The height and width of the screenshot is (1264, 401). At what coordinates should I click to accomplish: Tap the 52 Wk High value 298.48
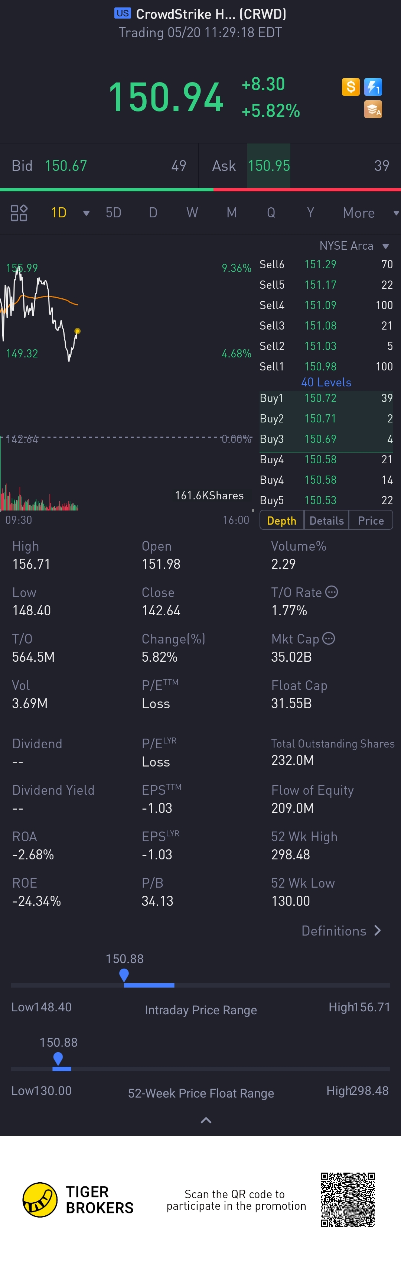291,855
